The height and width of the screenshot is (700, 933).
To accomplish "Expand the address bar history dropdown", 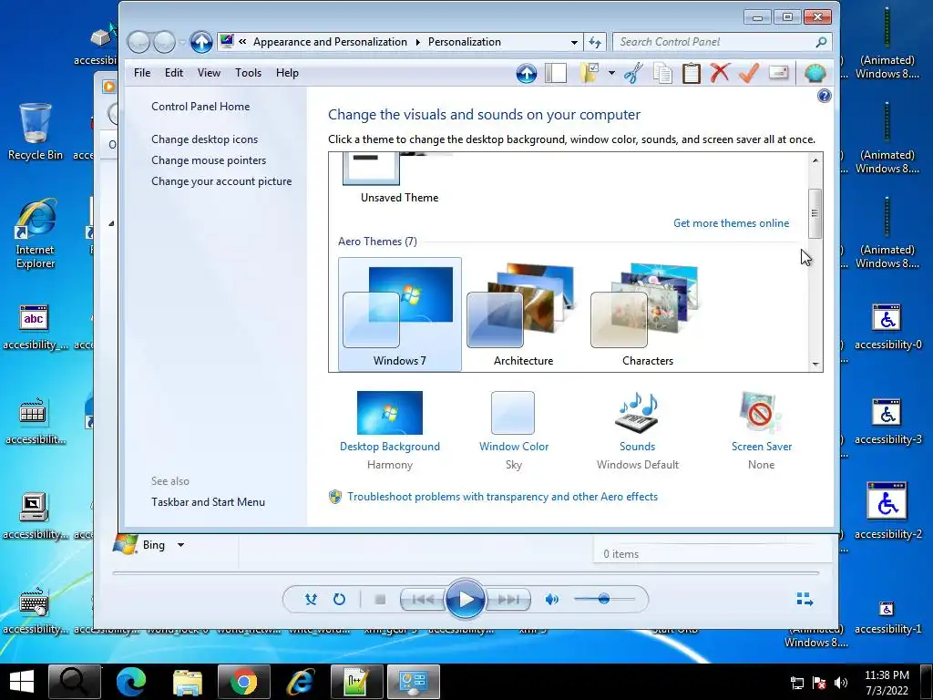I will (574, 42).
